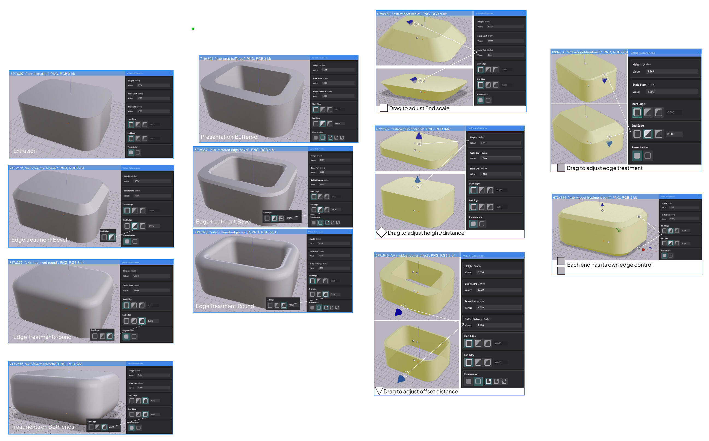This screenshot has height=441, width=709.
Task: Select Start Edge square icon in extr-treatment-round image
Action: [126, 305]
